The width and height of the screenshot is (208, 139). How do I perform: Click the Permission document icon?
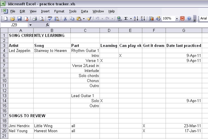pos(26,19)
